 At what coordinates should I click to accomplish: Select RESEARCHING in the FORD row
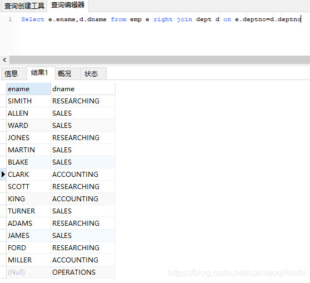pos(83,248)
